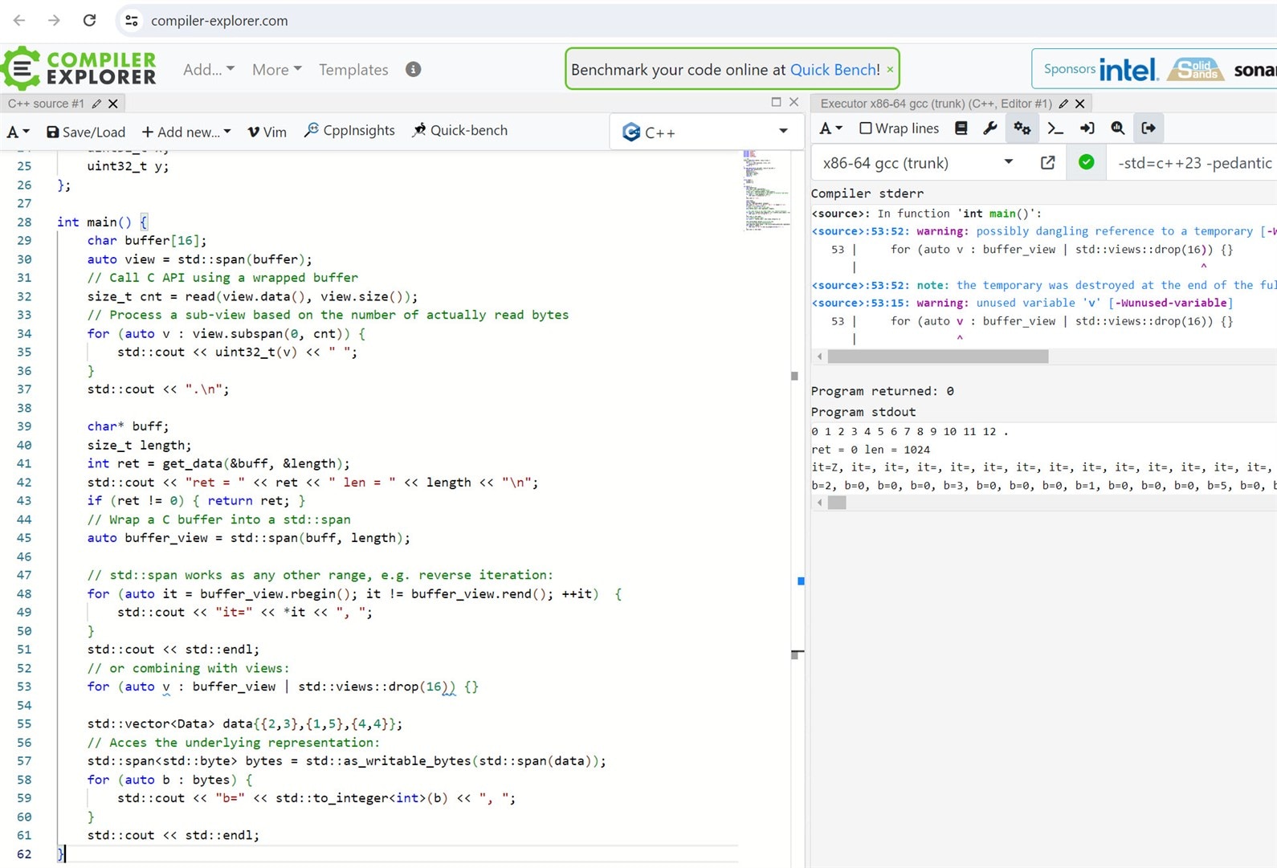1277x868 pixels.
Task: Click the compiler options field -std=c++23
Action: click(1193, 163)
